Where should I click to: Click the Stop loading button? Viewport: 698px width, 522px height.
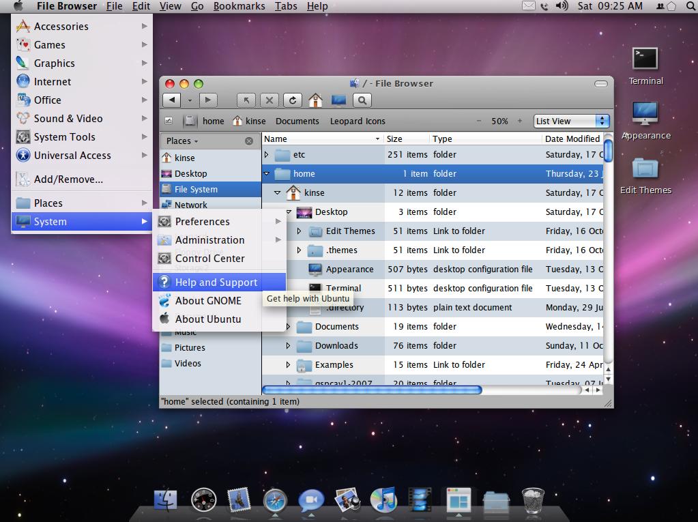pyautogui.click(x=270, y=100)
